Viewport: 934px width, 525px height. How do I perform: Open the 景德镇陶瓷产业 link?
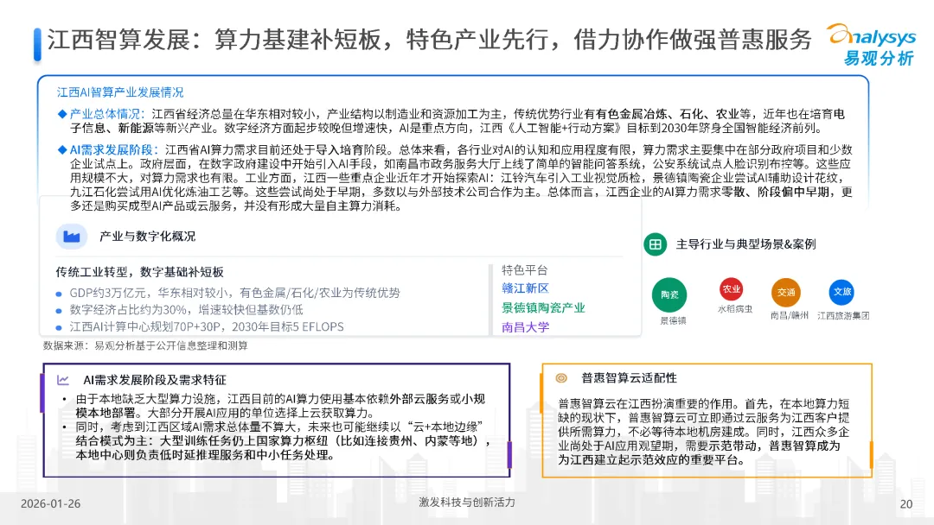543,308
